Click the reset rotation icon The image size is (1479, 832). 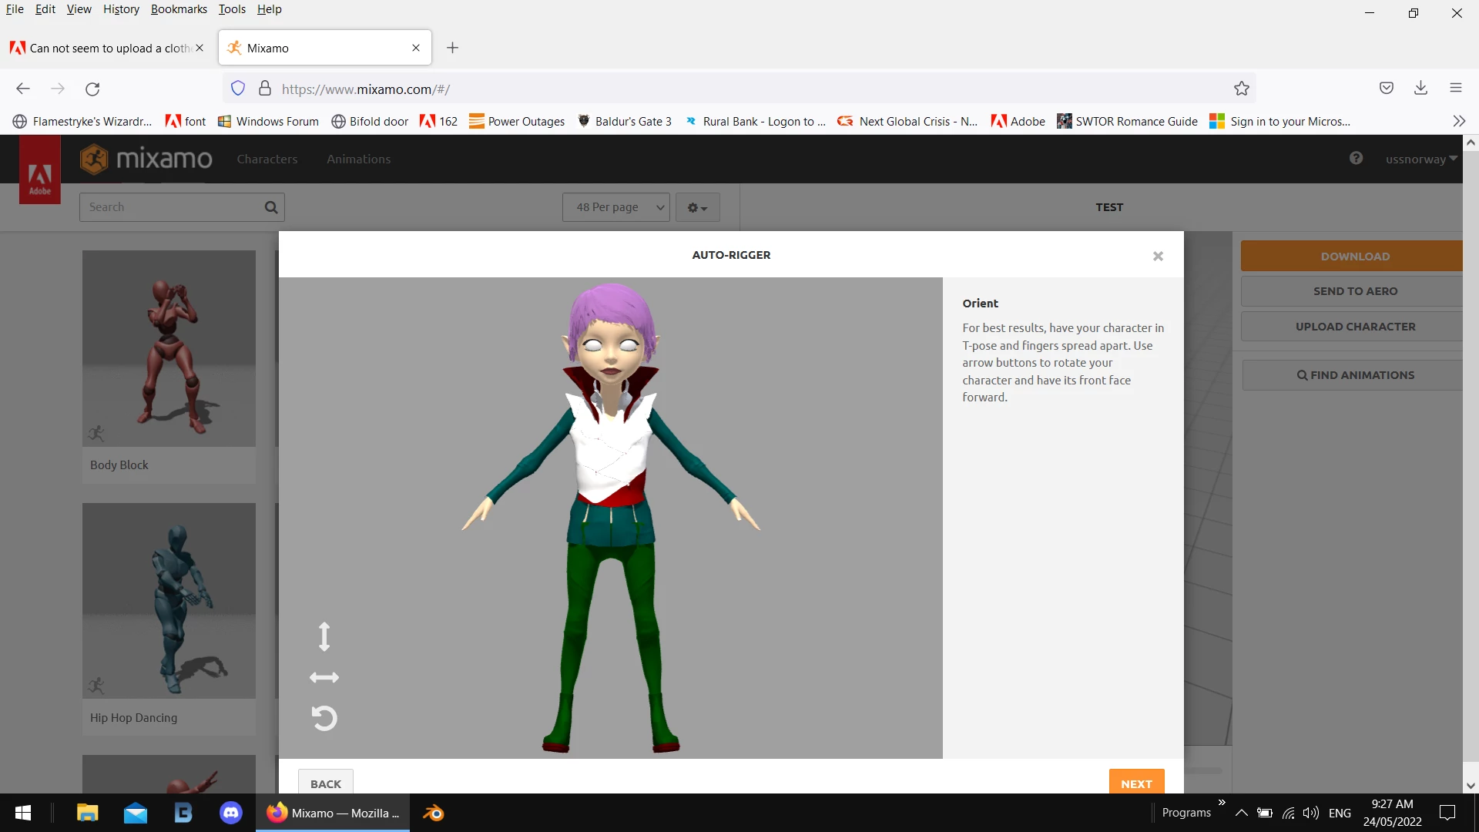(324, 718)
